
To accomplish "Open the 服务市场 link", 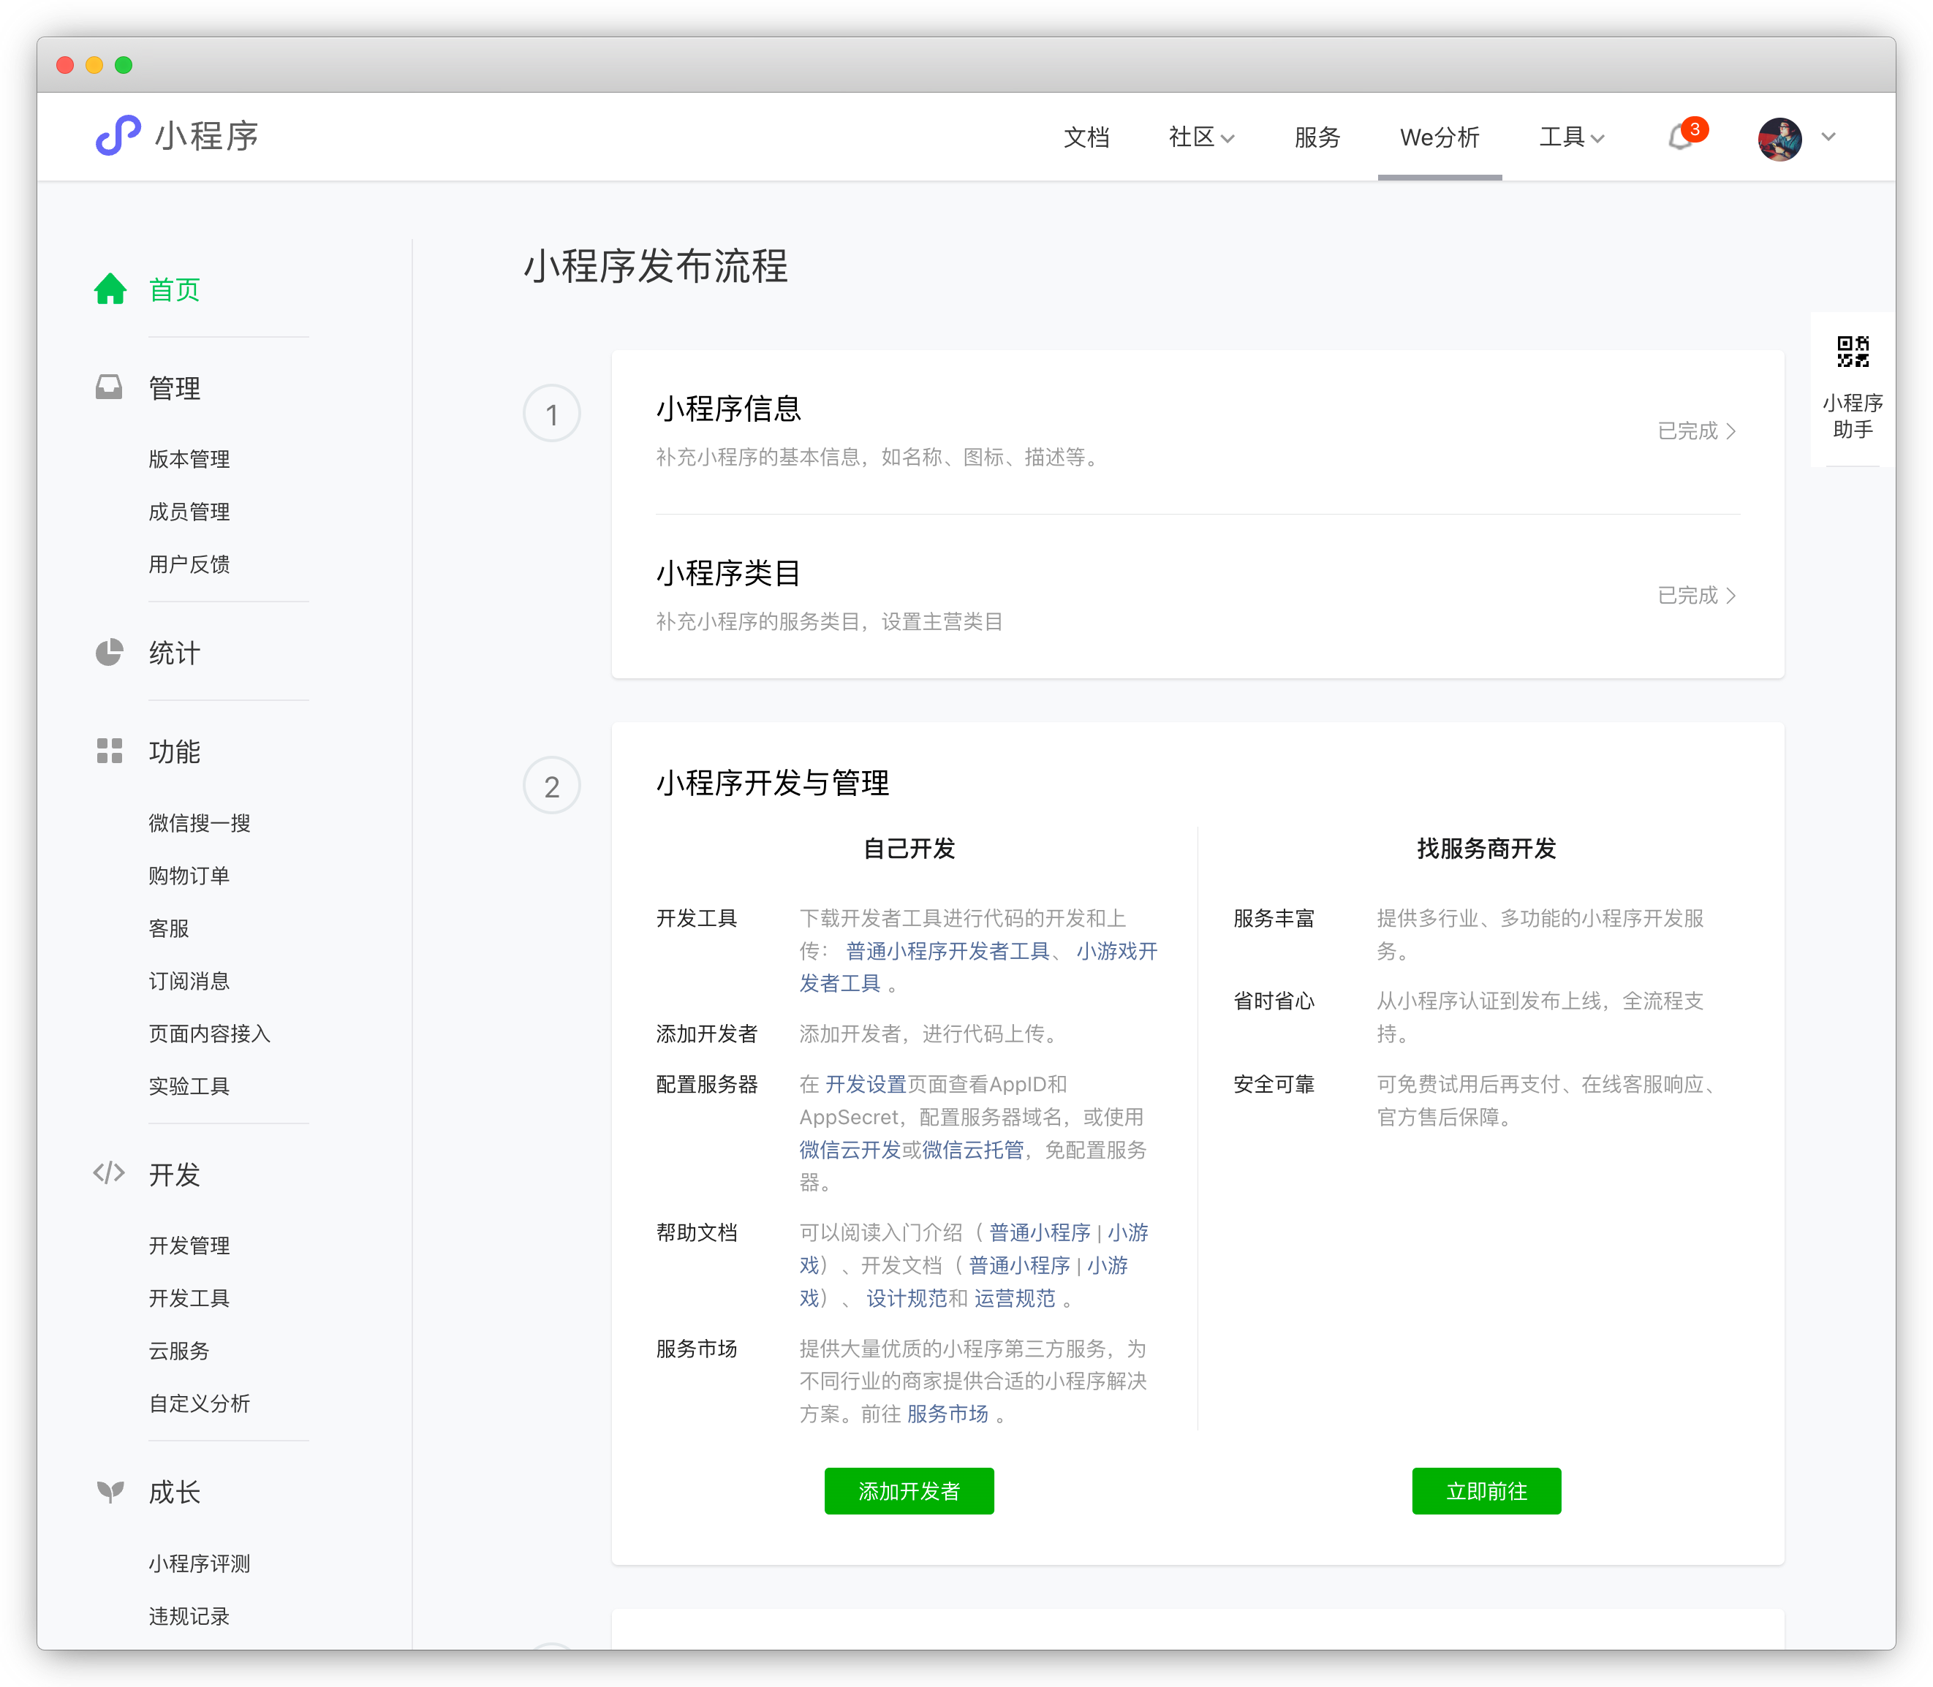I will 947,1414.
